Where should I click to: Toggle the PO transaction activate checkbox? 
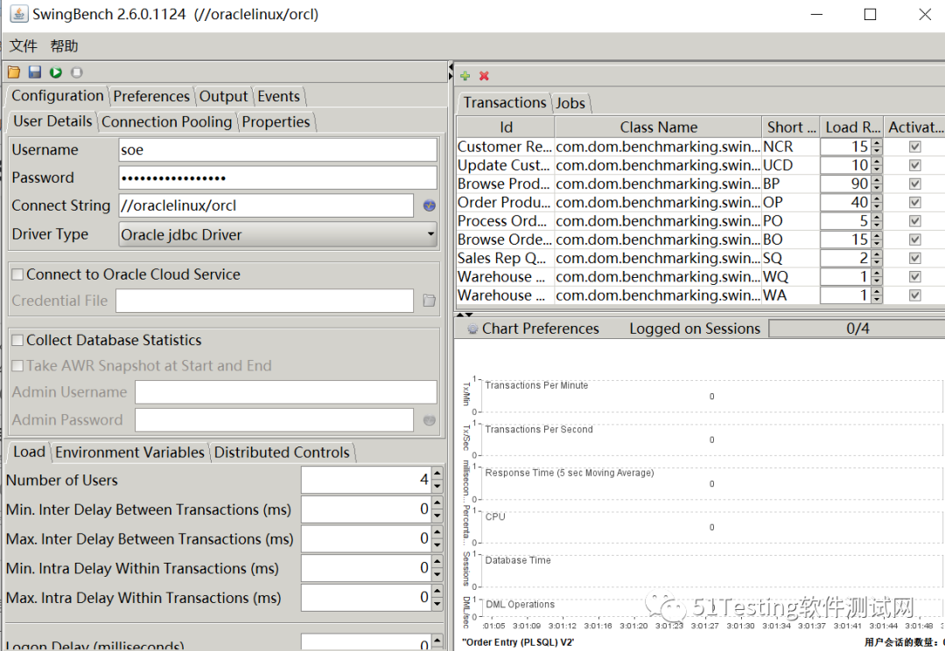pyautogui.click(x=915, y=221)
